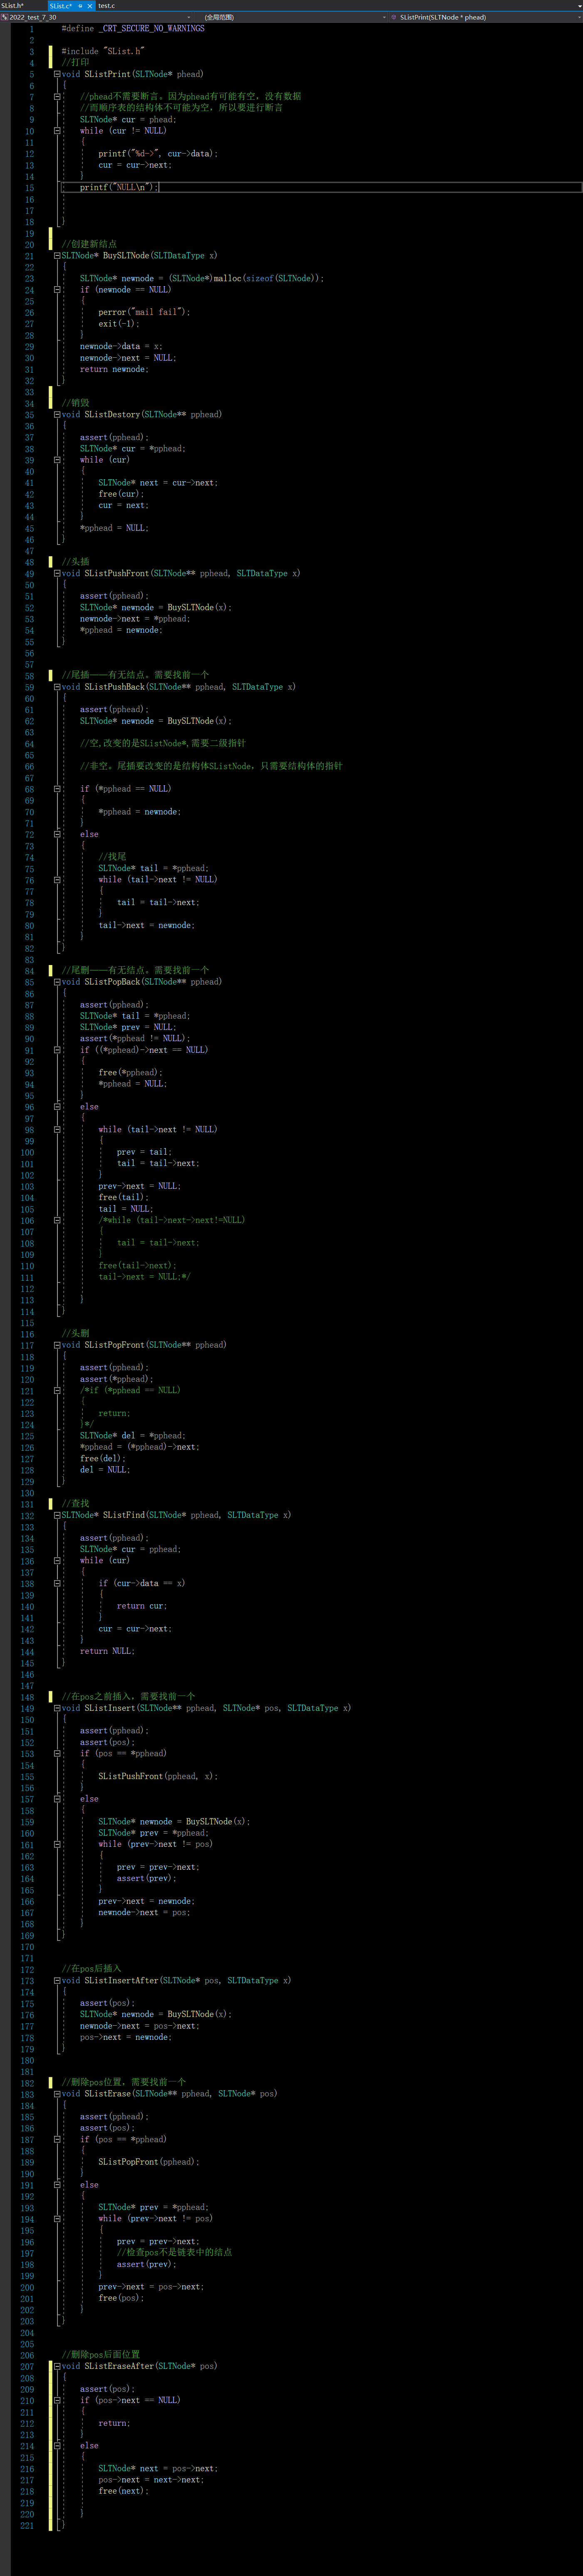Collapse the SListInsert function
Screen dimensions: 583x2576
(x=57, y=1708)
